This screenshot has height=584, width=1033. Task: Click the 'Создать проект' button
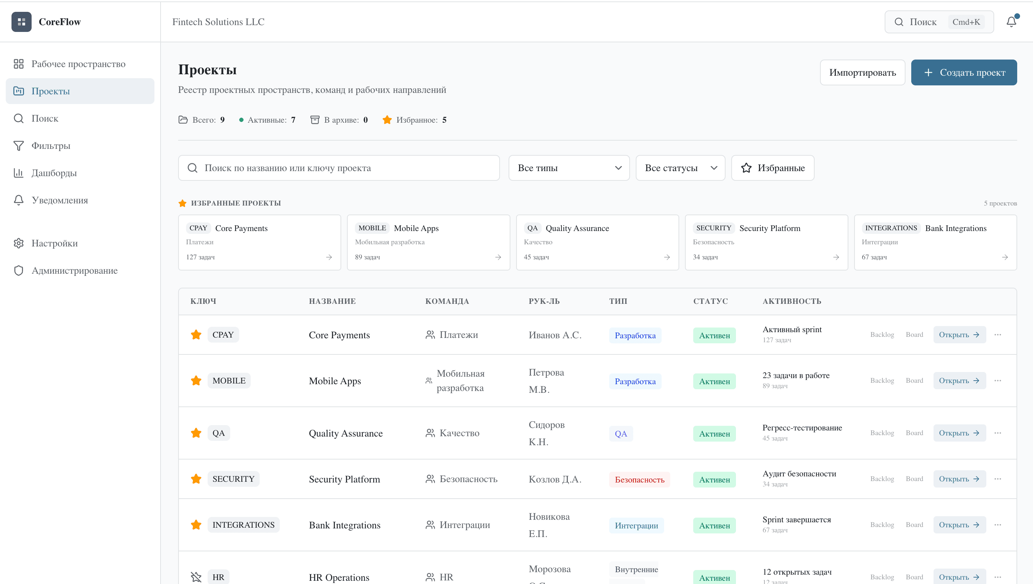pyautogui.click(x=964, y=72)
